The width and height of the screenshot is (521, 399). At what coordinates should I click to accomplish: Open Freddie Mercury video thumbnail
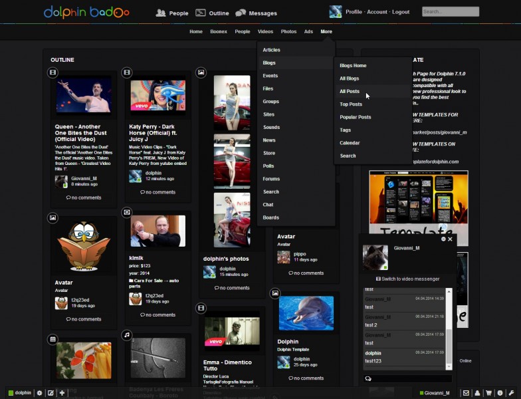tap(84, 96)
